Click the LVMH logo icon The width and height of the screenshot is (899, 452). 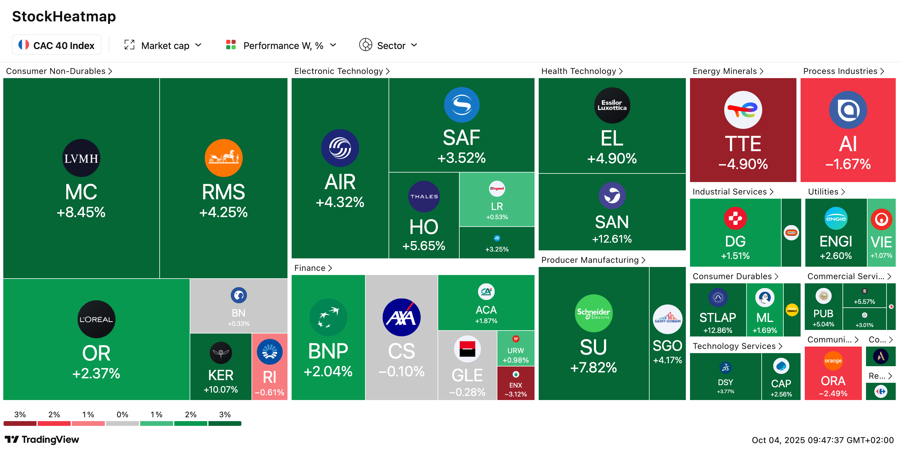click(x=81, y=158)
